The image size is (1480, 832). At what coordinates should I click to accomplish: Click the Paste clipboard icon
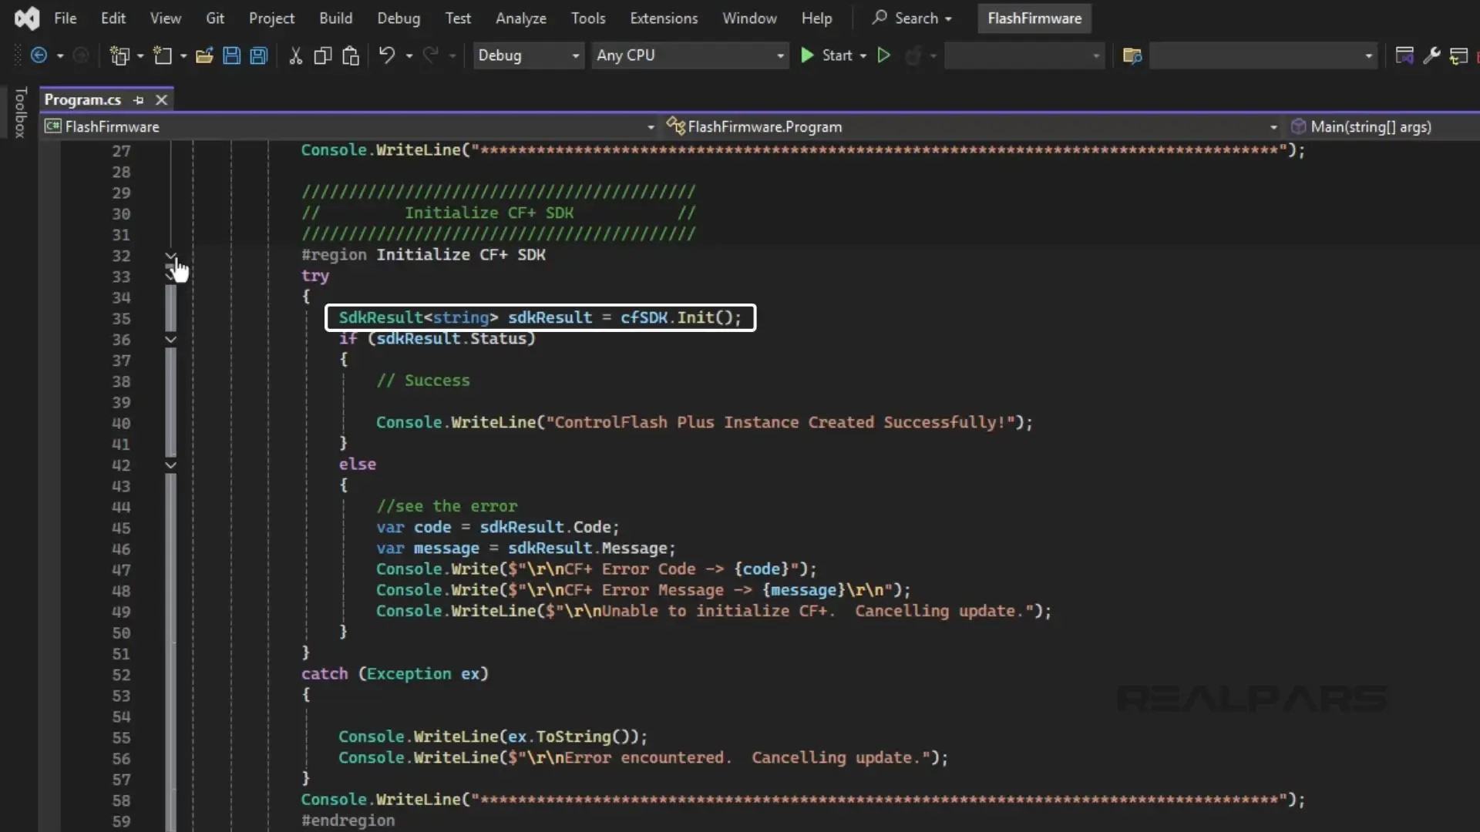click(351, 55)
